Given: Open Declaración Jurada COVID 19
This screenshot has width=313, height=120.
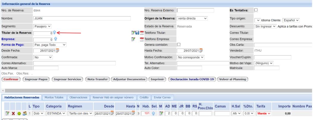Looking at the screenshot, I should (x=192, y=79).
